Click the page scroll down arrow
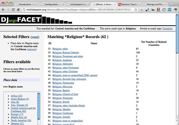The image size is (179, 125). point(177,121)
